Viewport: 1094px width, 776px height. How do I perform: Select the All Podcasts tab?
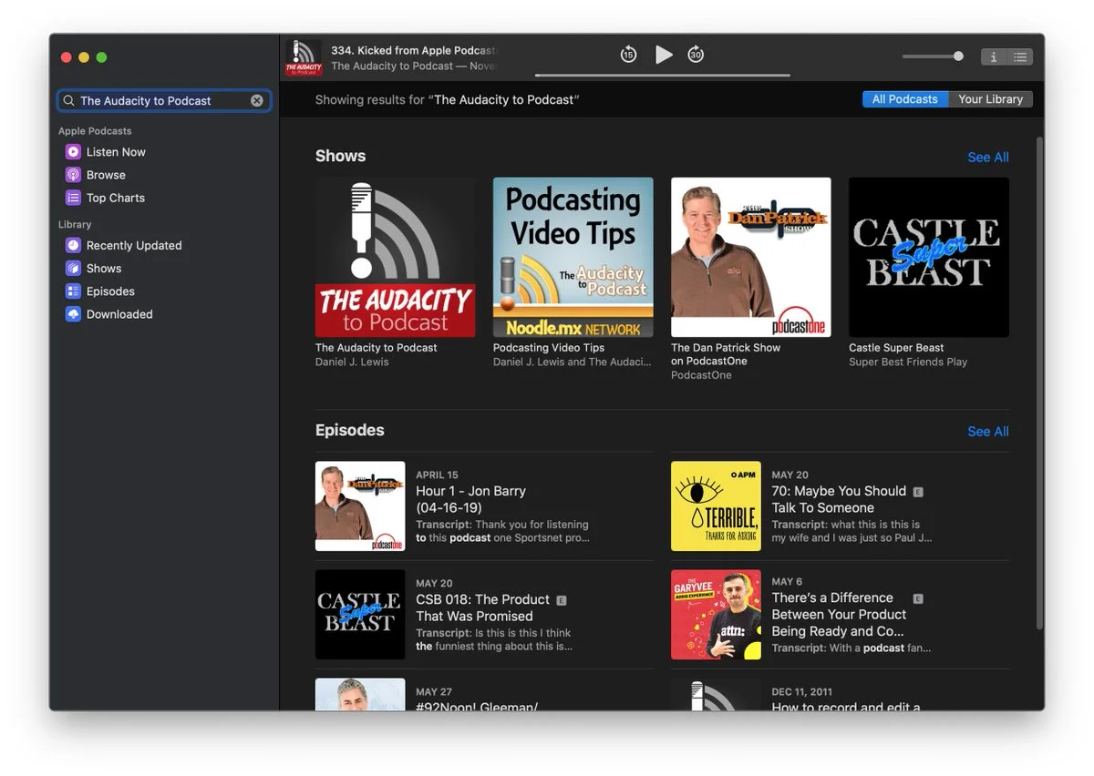[x=905, y=99]
